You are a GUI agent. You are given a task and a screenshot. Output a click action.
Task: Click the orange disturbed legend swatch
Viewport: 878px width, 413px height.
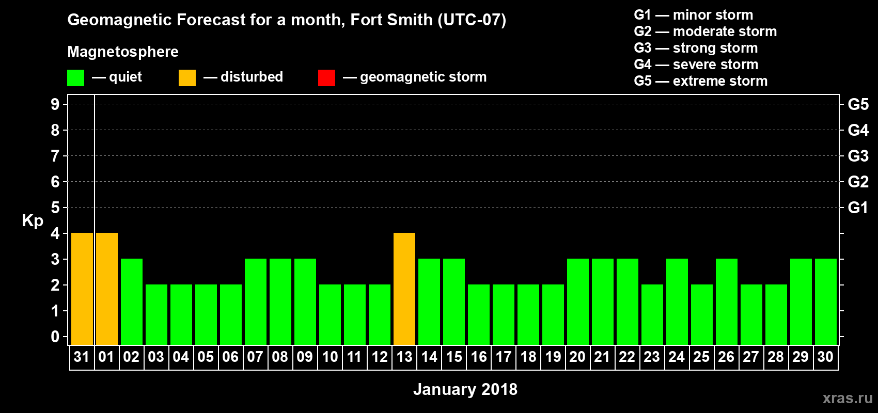click(x=187, y=78)
